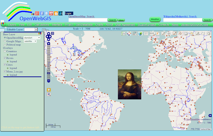This screenshot has width=213, height=136.
Task: Pan the map right with the arrow
Action: pos(50,36)
